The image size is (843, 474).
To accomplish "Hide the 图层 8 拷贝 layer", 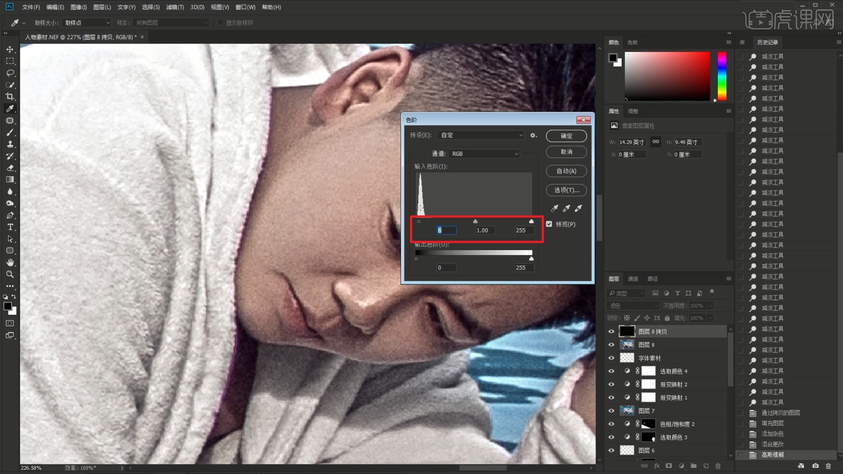I will [x=611, y=331].
